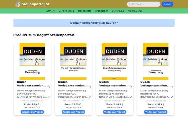Click magnifier icon beside last Duden product title
Viewport: 188px width, 117px height.
point(172,87)
